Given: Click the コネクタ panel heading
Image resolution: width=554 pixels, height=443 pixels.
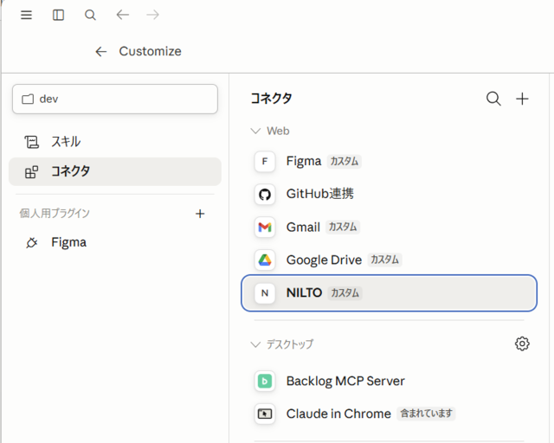Looking at the screenshot, I should [271, 99].
